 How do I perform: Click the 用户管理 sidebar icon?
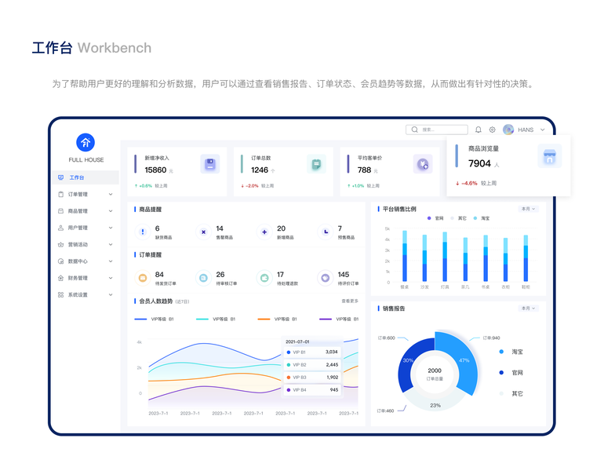point(60,228)
